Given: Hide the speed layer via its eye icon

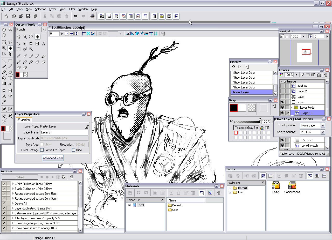Looking at the screenshot, I should 282,102.
